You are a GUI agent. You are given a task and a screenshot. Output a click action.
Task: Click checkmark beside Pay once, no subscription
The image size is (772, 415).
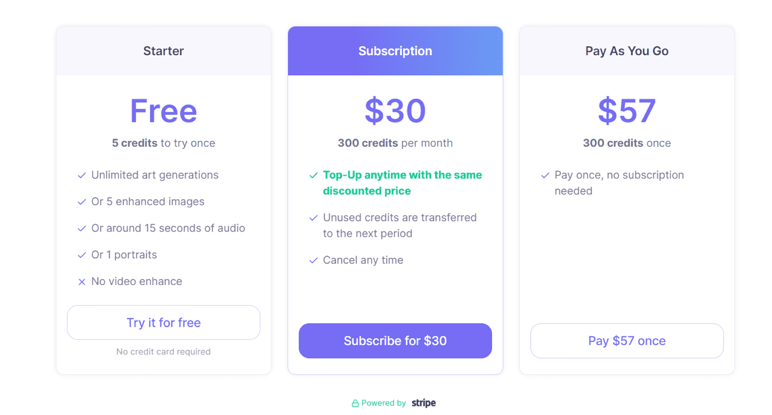pos(545,176)
